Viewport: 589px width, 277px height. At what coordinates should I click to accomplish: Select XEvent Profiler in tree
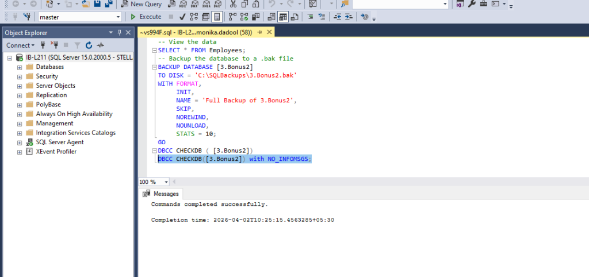pos(56,152)
